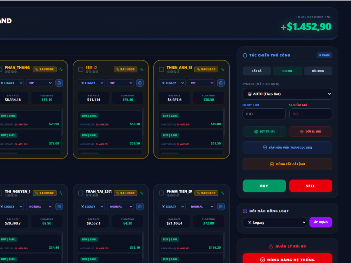Click the pulse activity icon on 1111 card
Viewport: 351px width, 263px height.
pos(142,69)
